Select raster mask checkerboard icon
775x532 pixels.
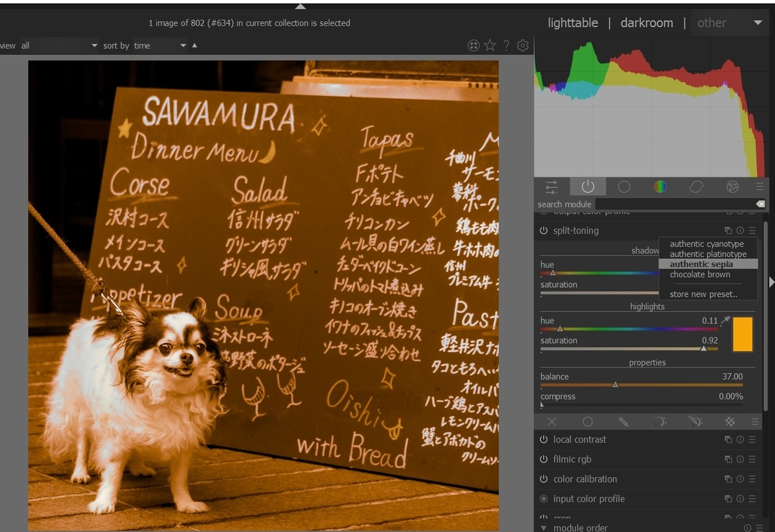730,422
